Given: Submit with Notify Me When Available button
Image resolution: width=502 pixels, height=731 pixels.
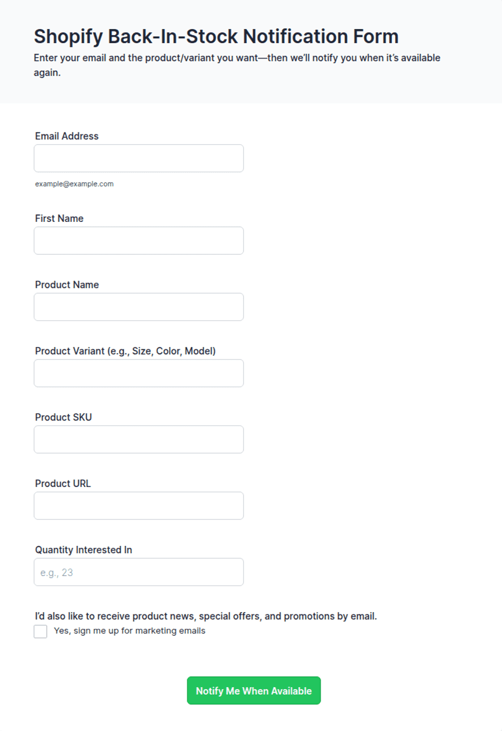Looking at the screenshot, I should (254, 691).
